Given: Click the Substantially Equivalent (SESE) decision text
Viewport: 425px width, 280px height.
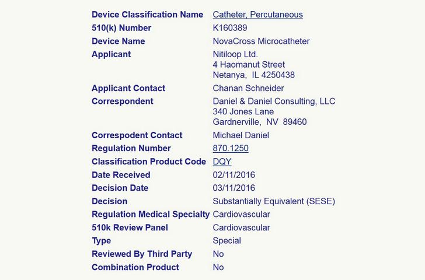Looking at the screenshot, I should [273, 201].
